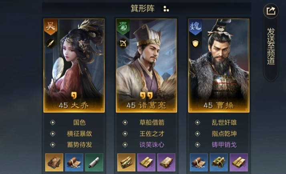Select the gold book item under 大乔
This screenshot has height=174, width=286.
[x=54, y=162]
